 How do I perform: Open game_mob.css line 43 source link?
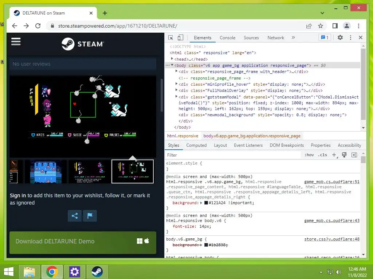click(331, 221)
